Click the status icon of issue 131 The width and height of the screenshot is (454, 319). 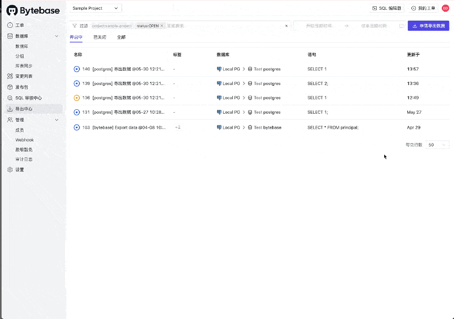pos(77,112)
